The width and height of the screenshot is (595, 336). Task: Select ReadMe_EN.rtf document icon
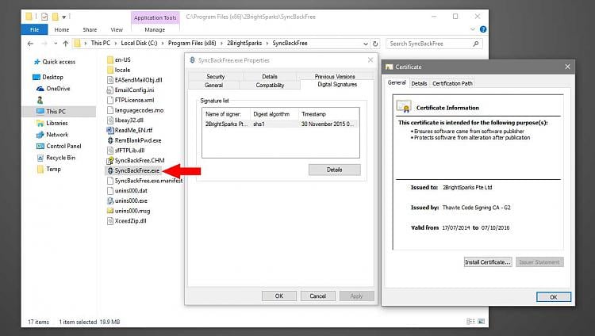[x=110, y=130]
